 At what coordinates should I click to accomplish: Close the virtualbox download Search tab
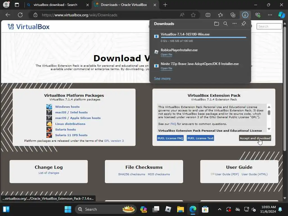pyautogui.click(x=88, y=5)
